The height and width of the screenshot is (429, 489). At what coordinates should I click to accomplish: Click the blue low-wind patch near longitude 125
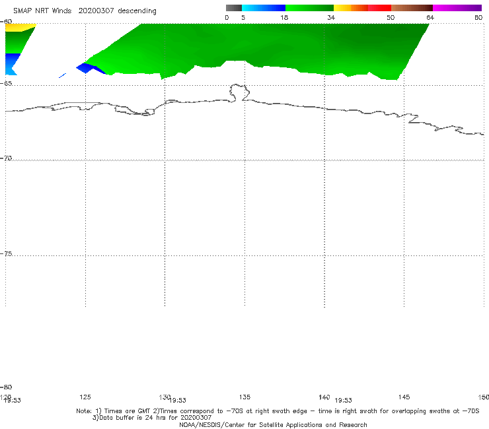tap(91, 69)
